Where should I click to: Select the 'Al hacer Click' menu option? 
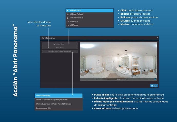(x=90, y=11)
